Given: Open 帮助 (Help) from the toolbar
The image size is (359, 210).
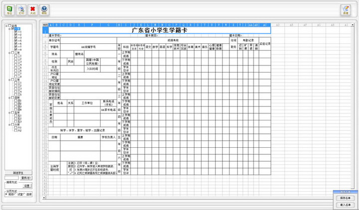Looking at the screenshot, I should [x=44, y=9].
